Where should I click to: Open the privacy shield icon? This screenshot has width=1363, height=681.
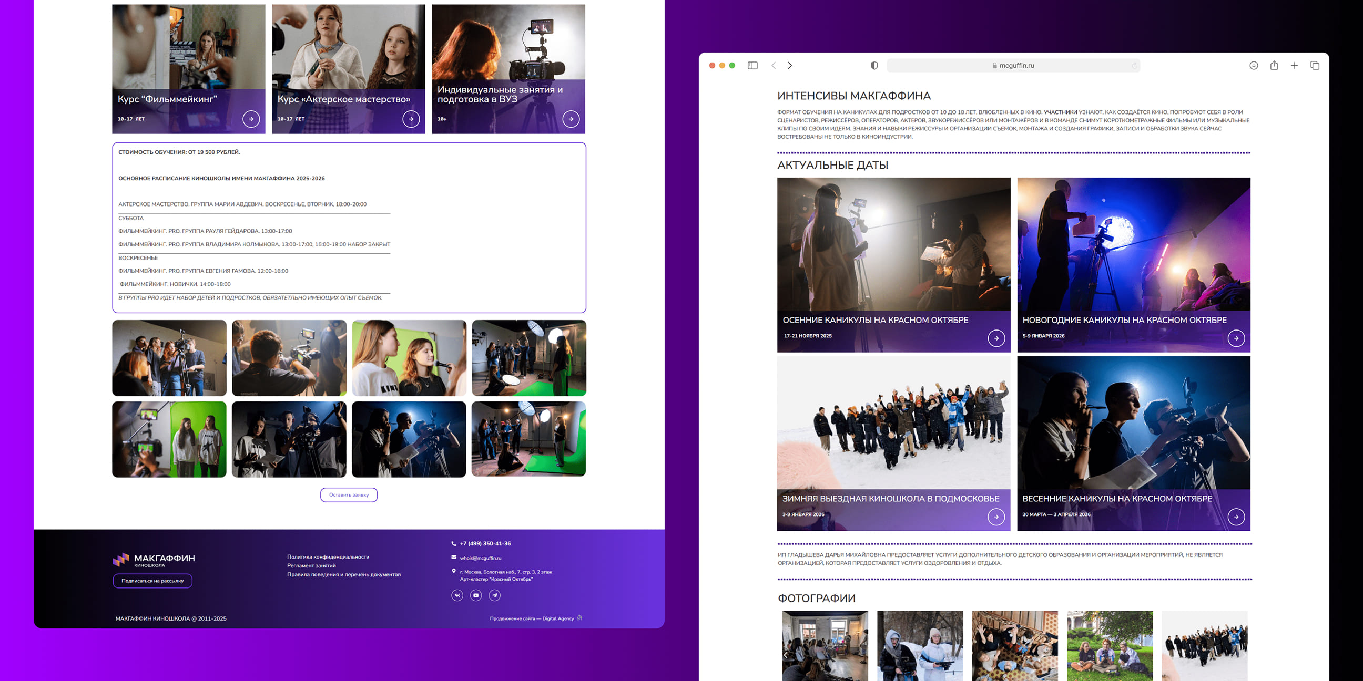point(874,66)
